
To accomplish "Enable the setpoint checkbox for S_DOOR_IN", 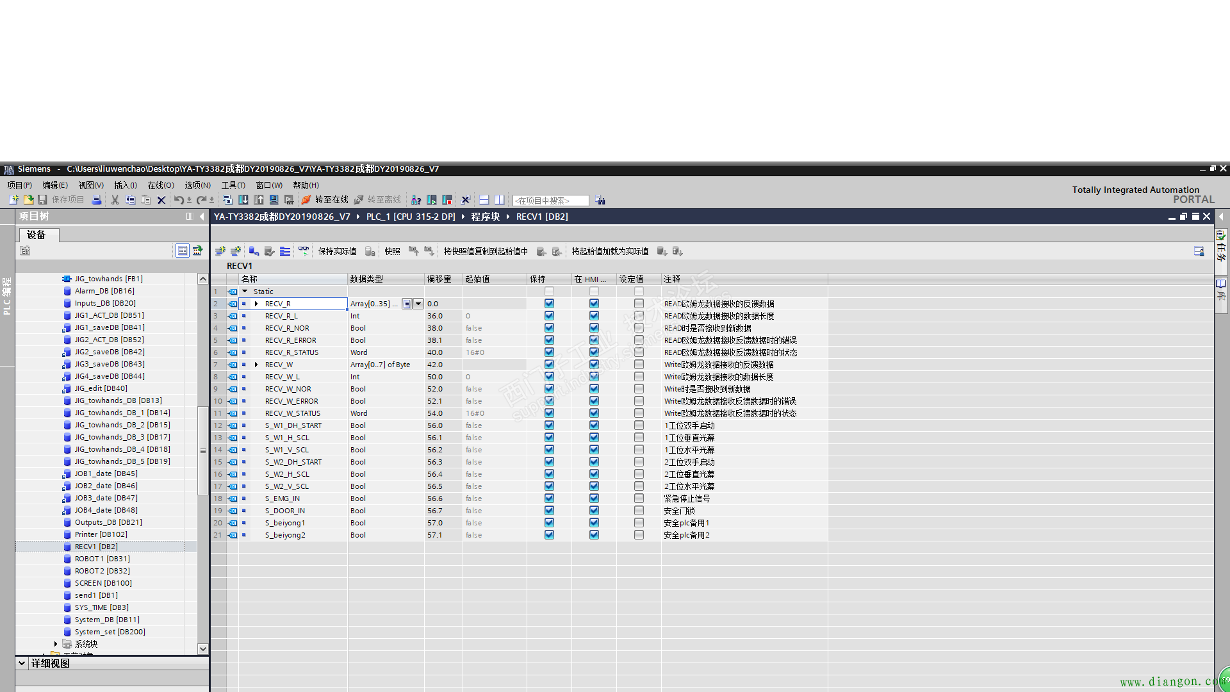I will point(639,511).
